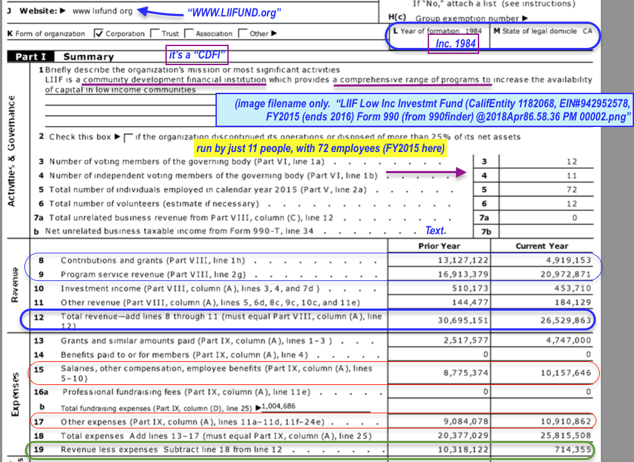Tick the Other form of organization checkbox
The width and height of the screenshot is (634, 462).
tap(243, 34)
